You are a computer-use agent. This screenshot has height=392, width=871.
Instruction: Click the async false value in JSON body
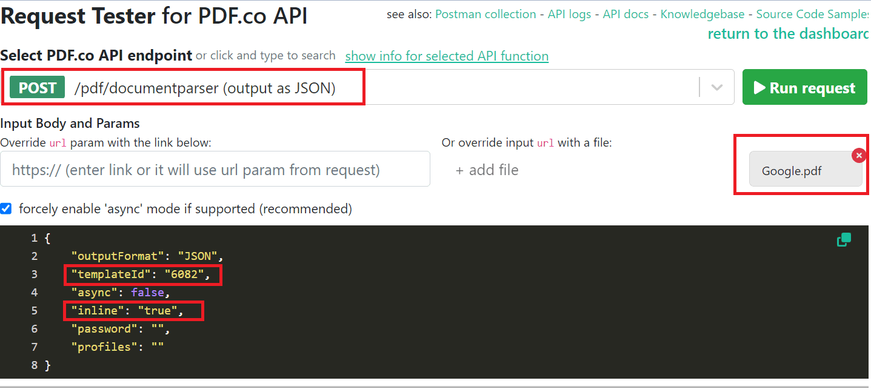147,293
